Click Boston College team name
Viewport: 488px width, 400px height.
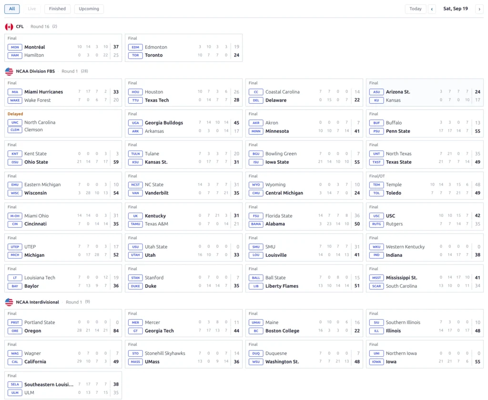pos(282,331)
